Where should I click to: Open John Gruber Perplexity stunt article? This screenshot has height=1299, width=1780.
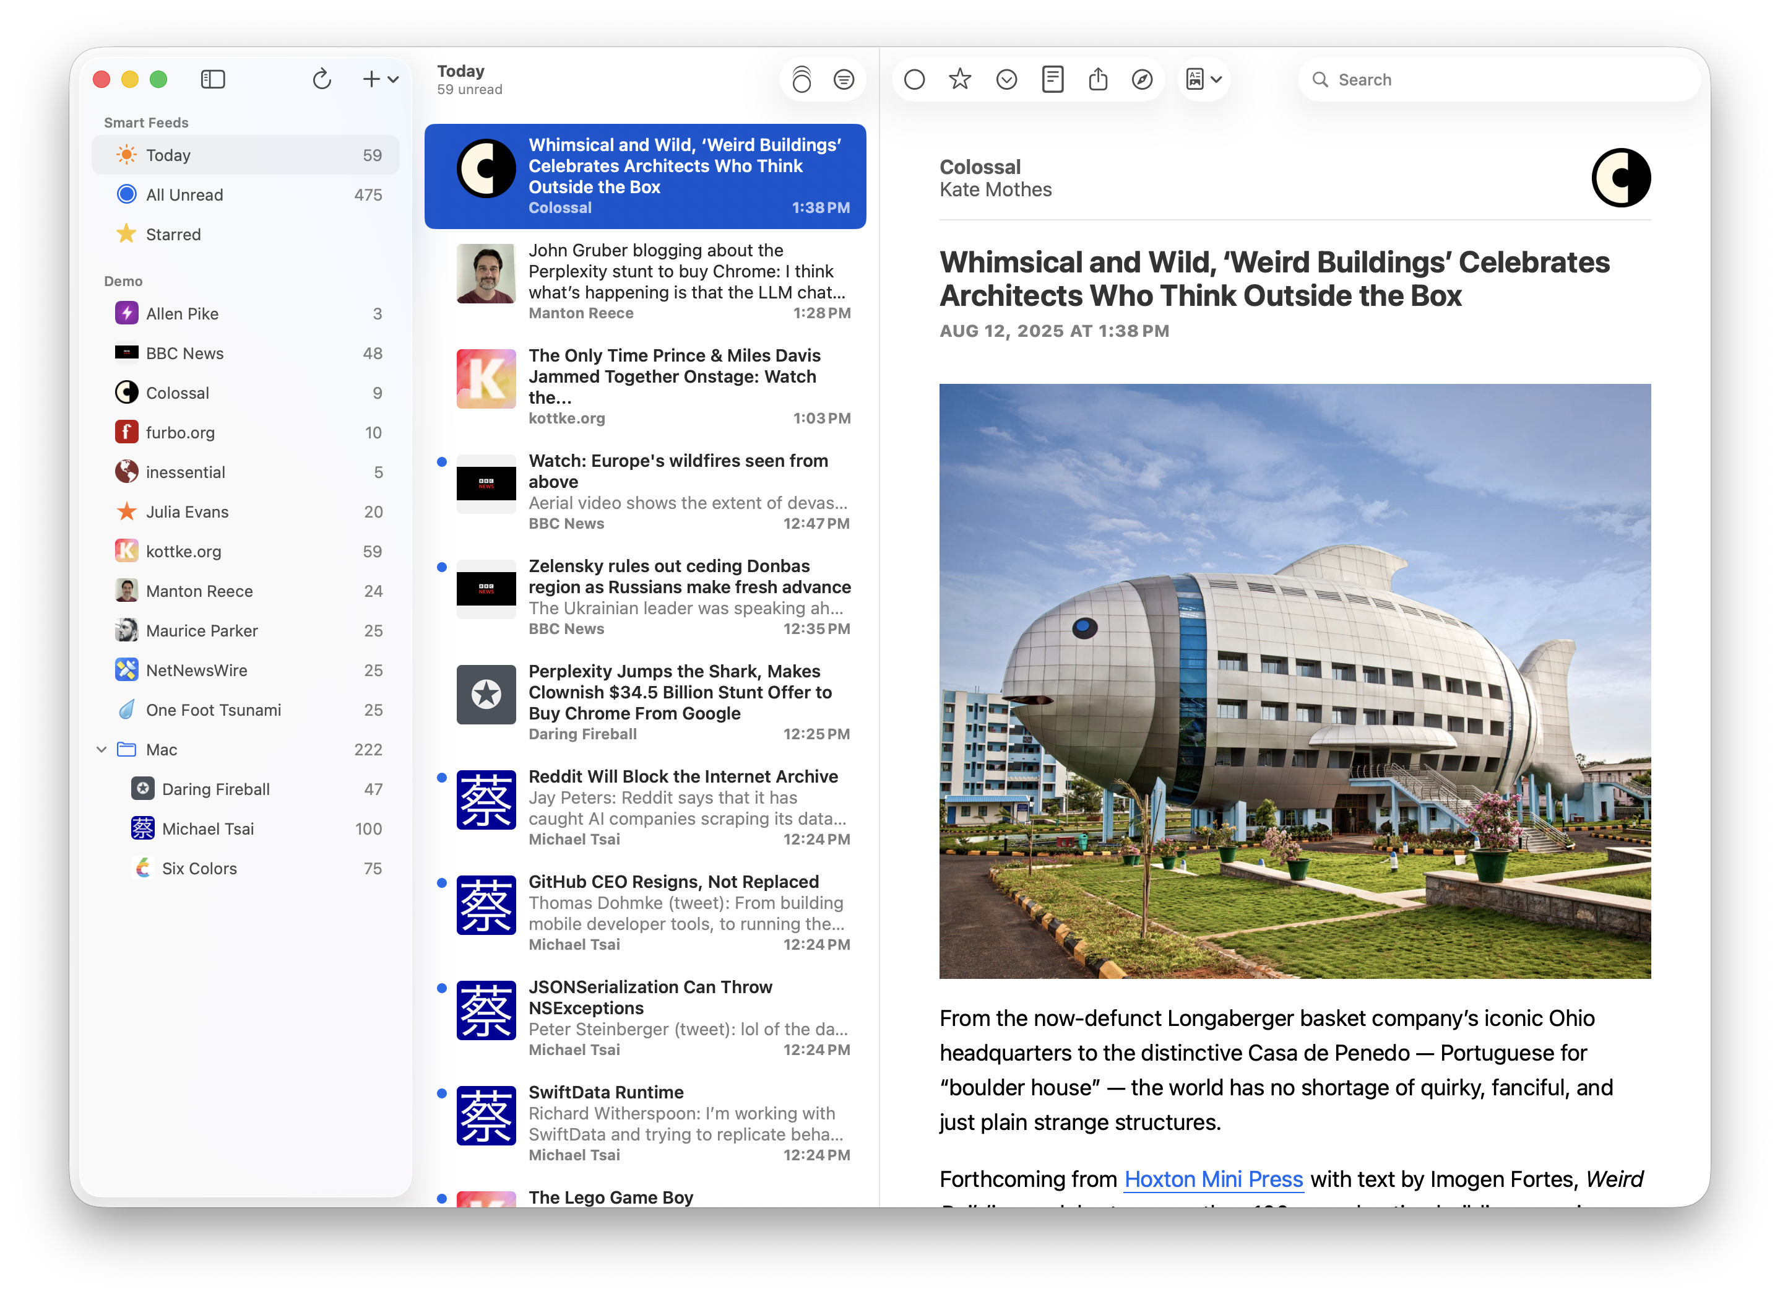tap(645, 282)
